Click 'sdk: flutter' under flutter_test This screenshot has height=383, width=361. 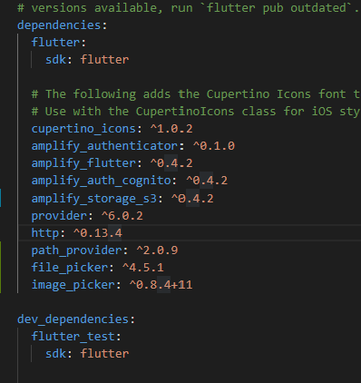(x=87, y=354)
